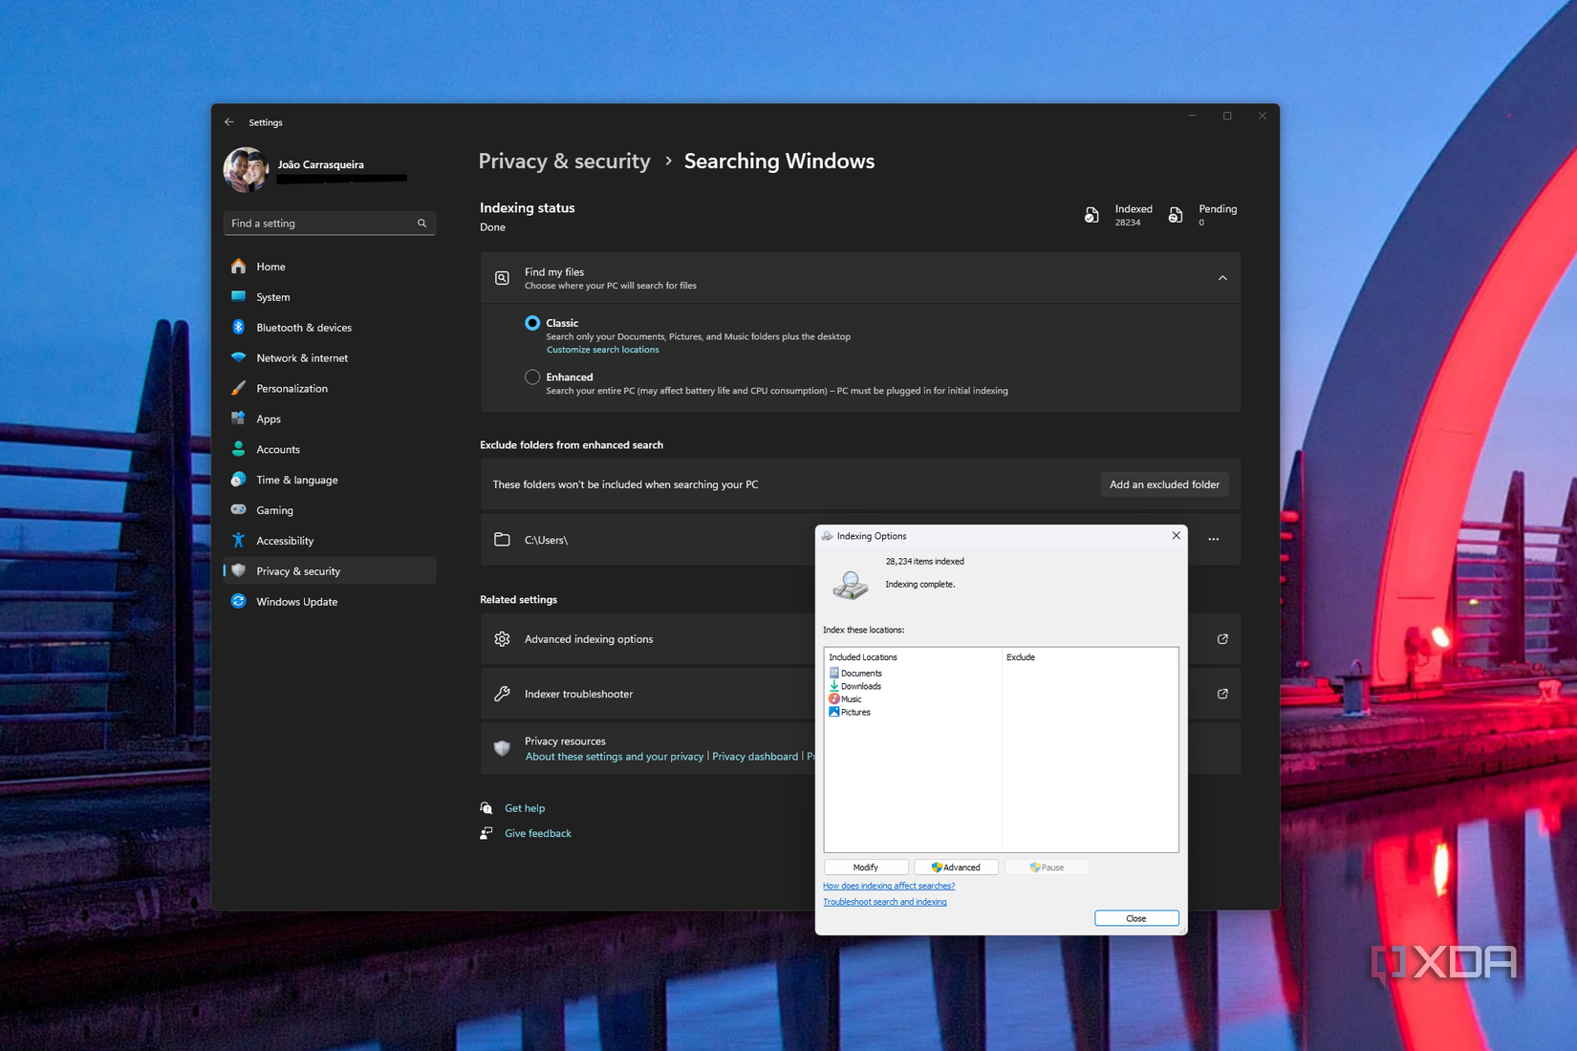Click the Windows Update sync icon
The width and height of the screenshot is (1577, 1051).
click(x=238, y=601)
